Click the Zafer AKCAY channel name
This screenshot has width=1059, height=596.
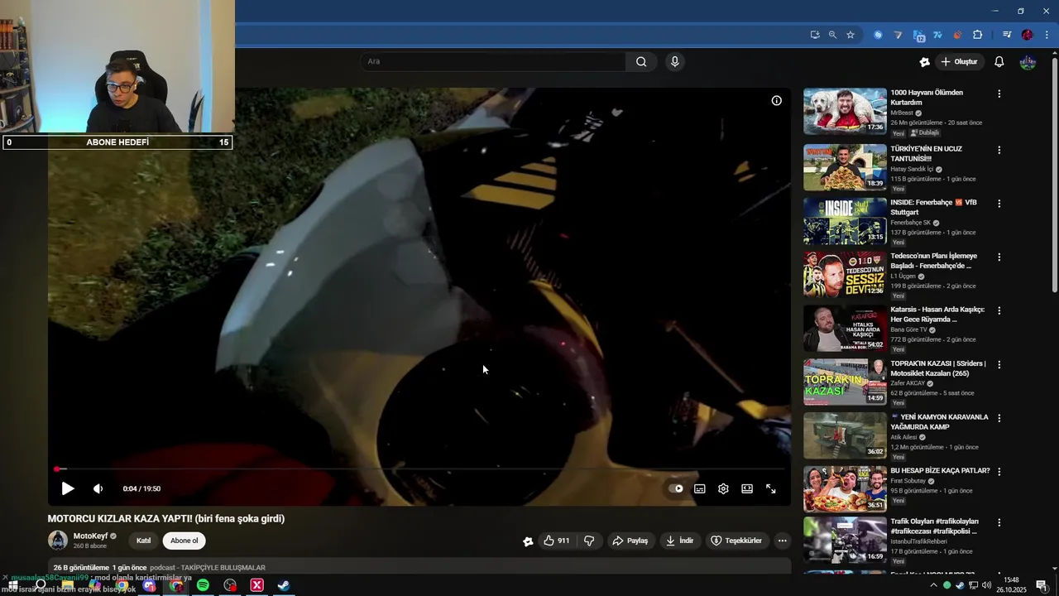[x=908, y=383]
